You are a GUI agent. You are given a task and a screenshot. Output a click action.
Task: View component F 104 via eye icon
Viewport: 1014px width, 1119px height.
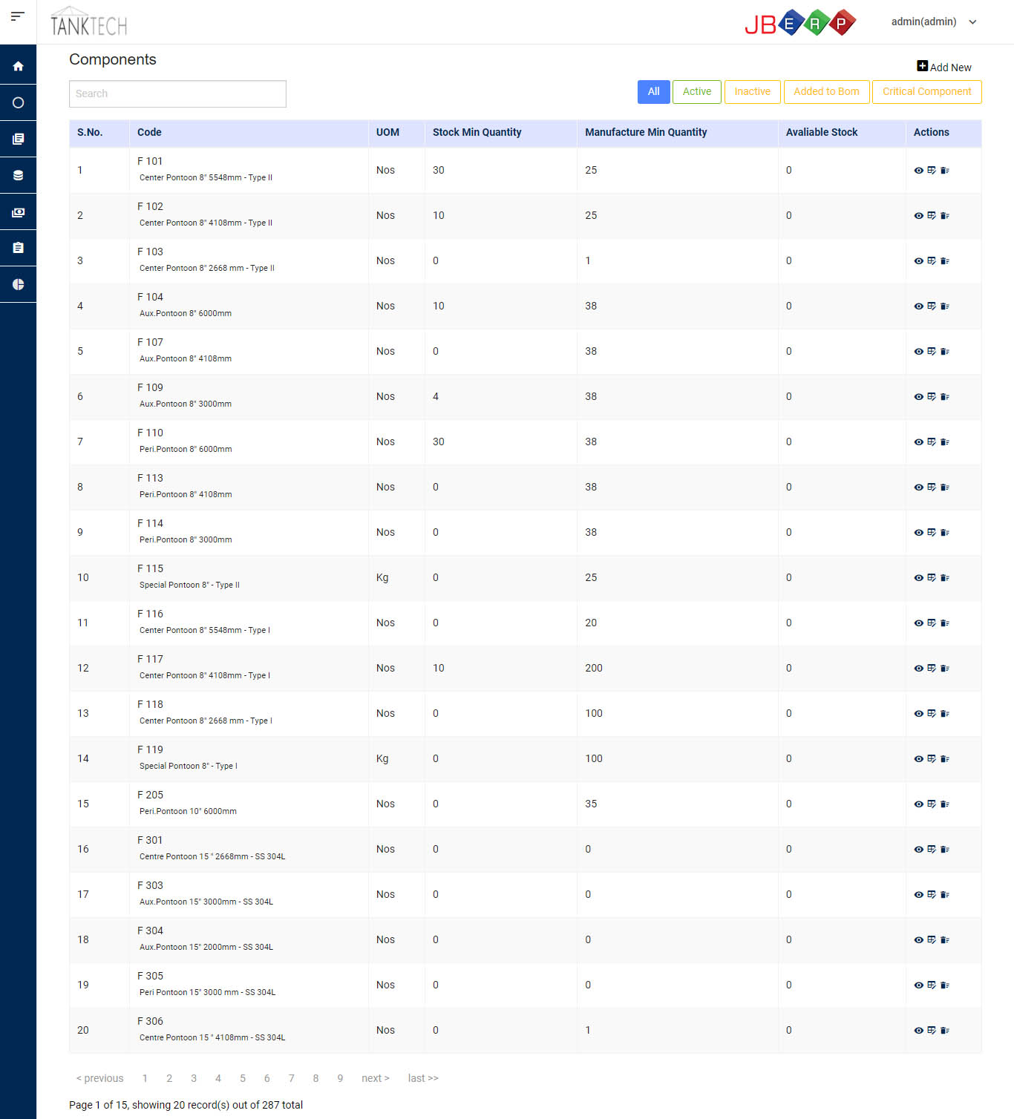coord(919,306)
